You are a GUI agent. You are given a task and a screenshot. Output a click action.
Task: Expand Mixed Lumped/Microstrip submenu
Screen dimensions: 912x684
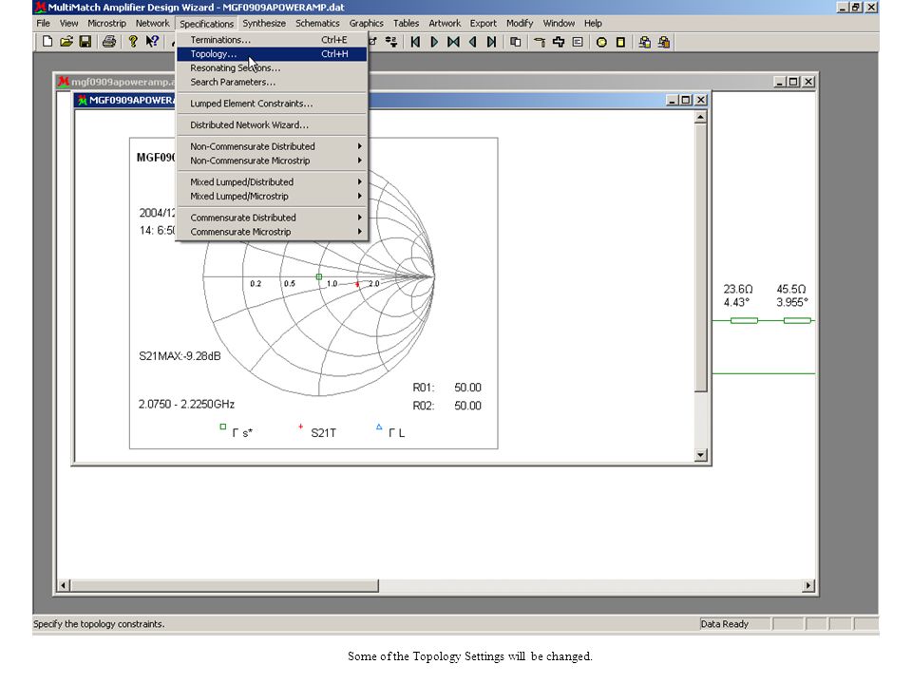pyautogui.click(x=272, y=196)
